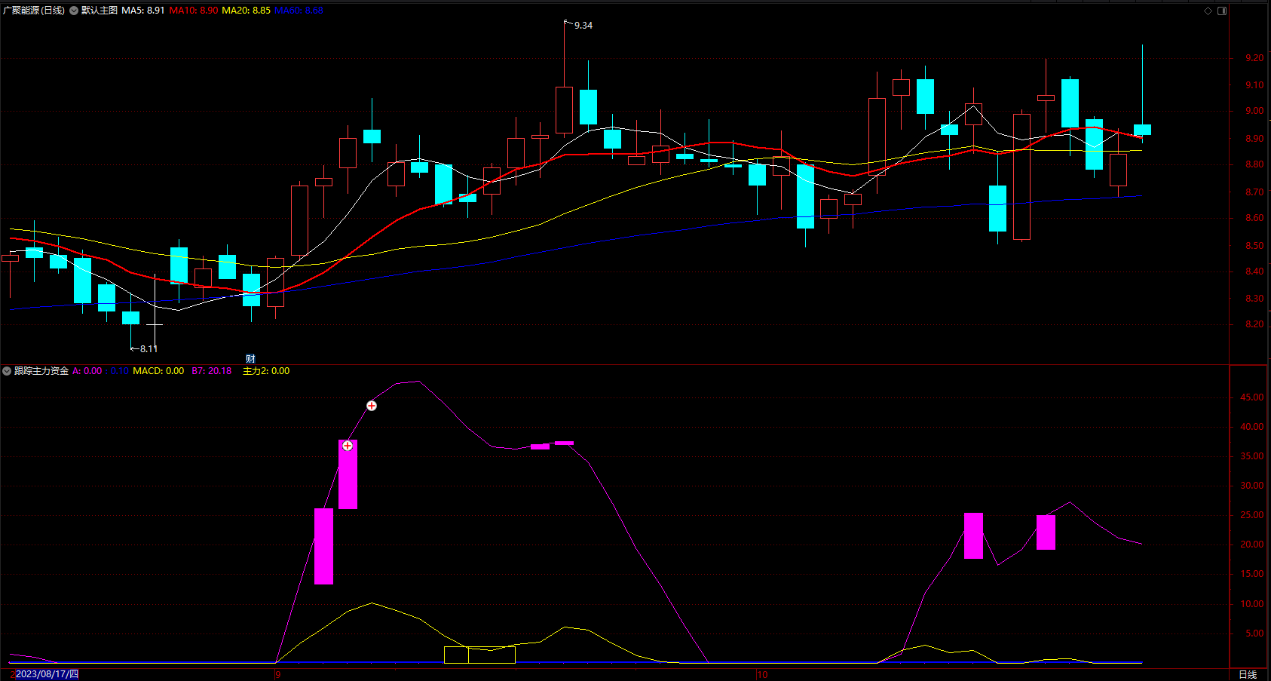The width and height of the screenshot is (1271, 681).
Task: Click the month 9 marker on time axis
Action: [277, 674]
